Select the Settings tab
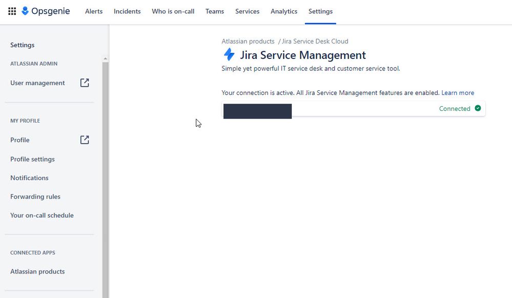This screenshot has width=512, height=298. click(x=320, y=11)
